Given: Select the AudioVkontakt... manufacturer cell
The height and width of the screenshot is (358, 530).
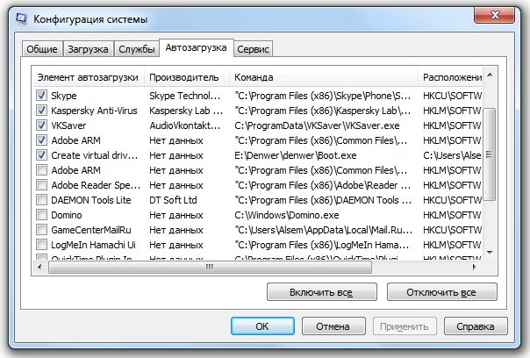Looking at the screenshot, I should click(x=184, y=125).
